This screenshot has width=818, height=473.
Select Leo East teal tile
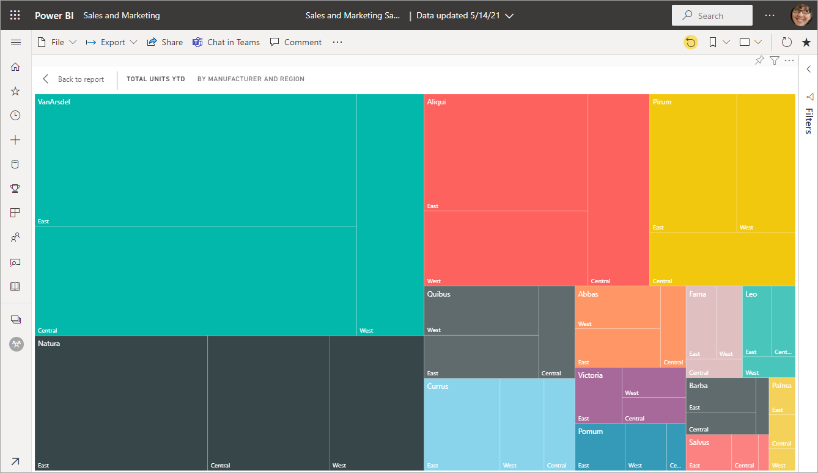click(x=757, y=322)
